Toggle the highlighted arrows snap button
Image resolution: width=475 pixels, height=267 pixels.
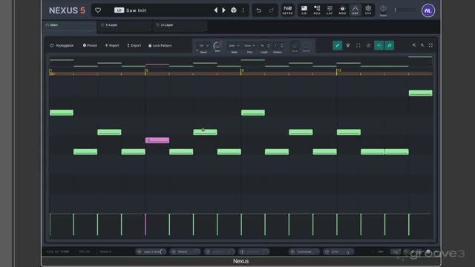379,45
